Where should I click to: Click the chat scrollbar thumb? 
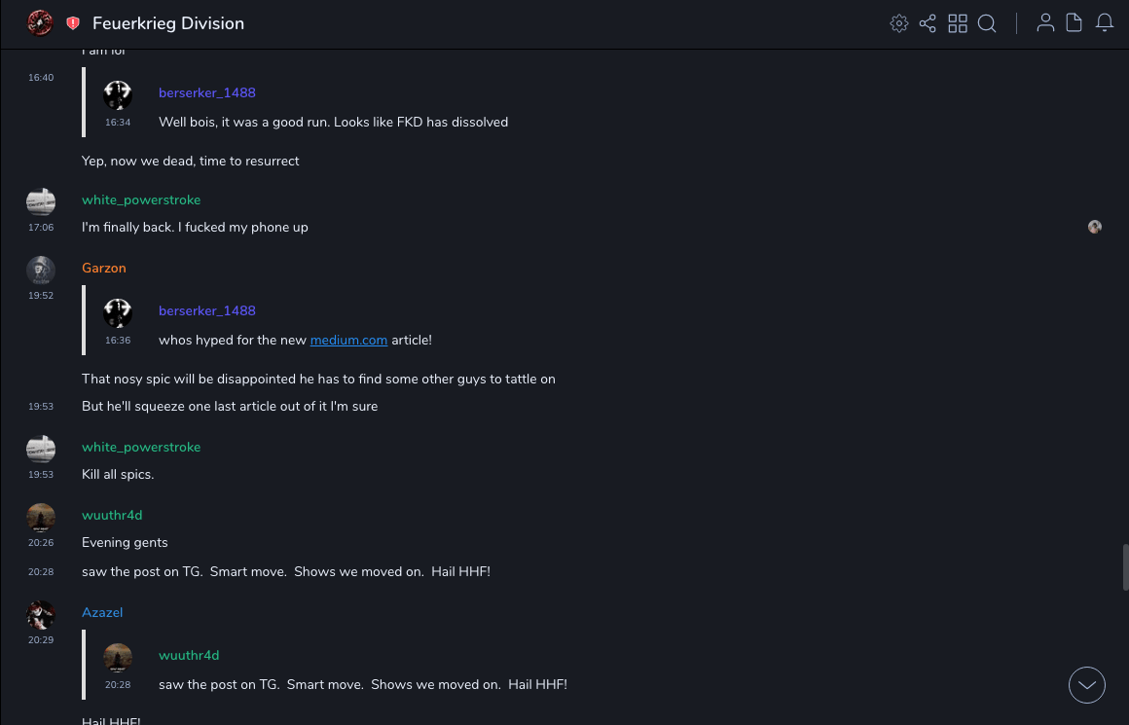[x=1125, y=567]
